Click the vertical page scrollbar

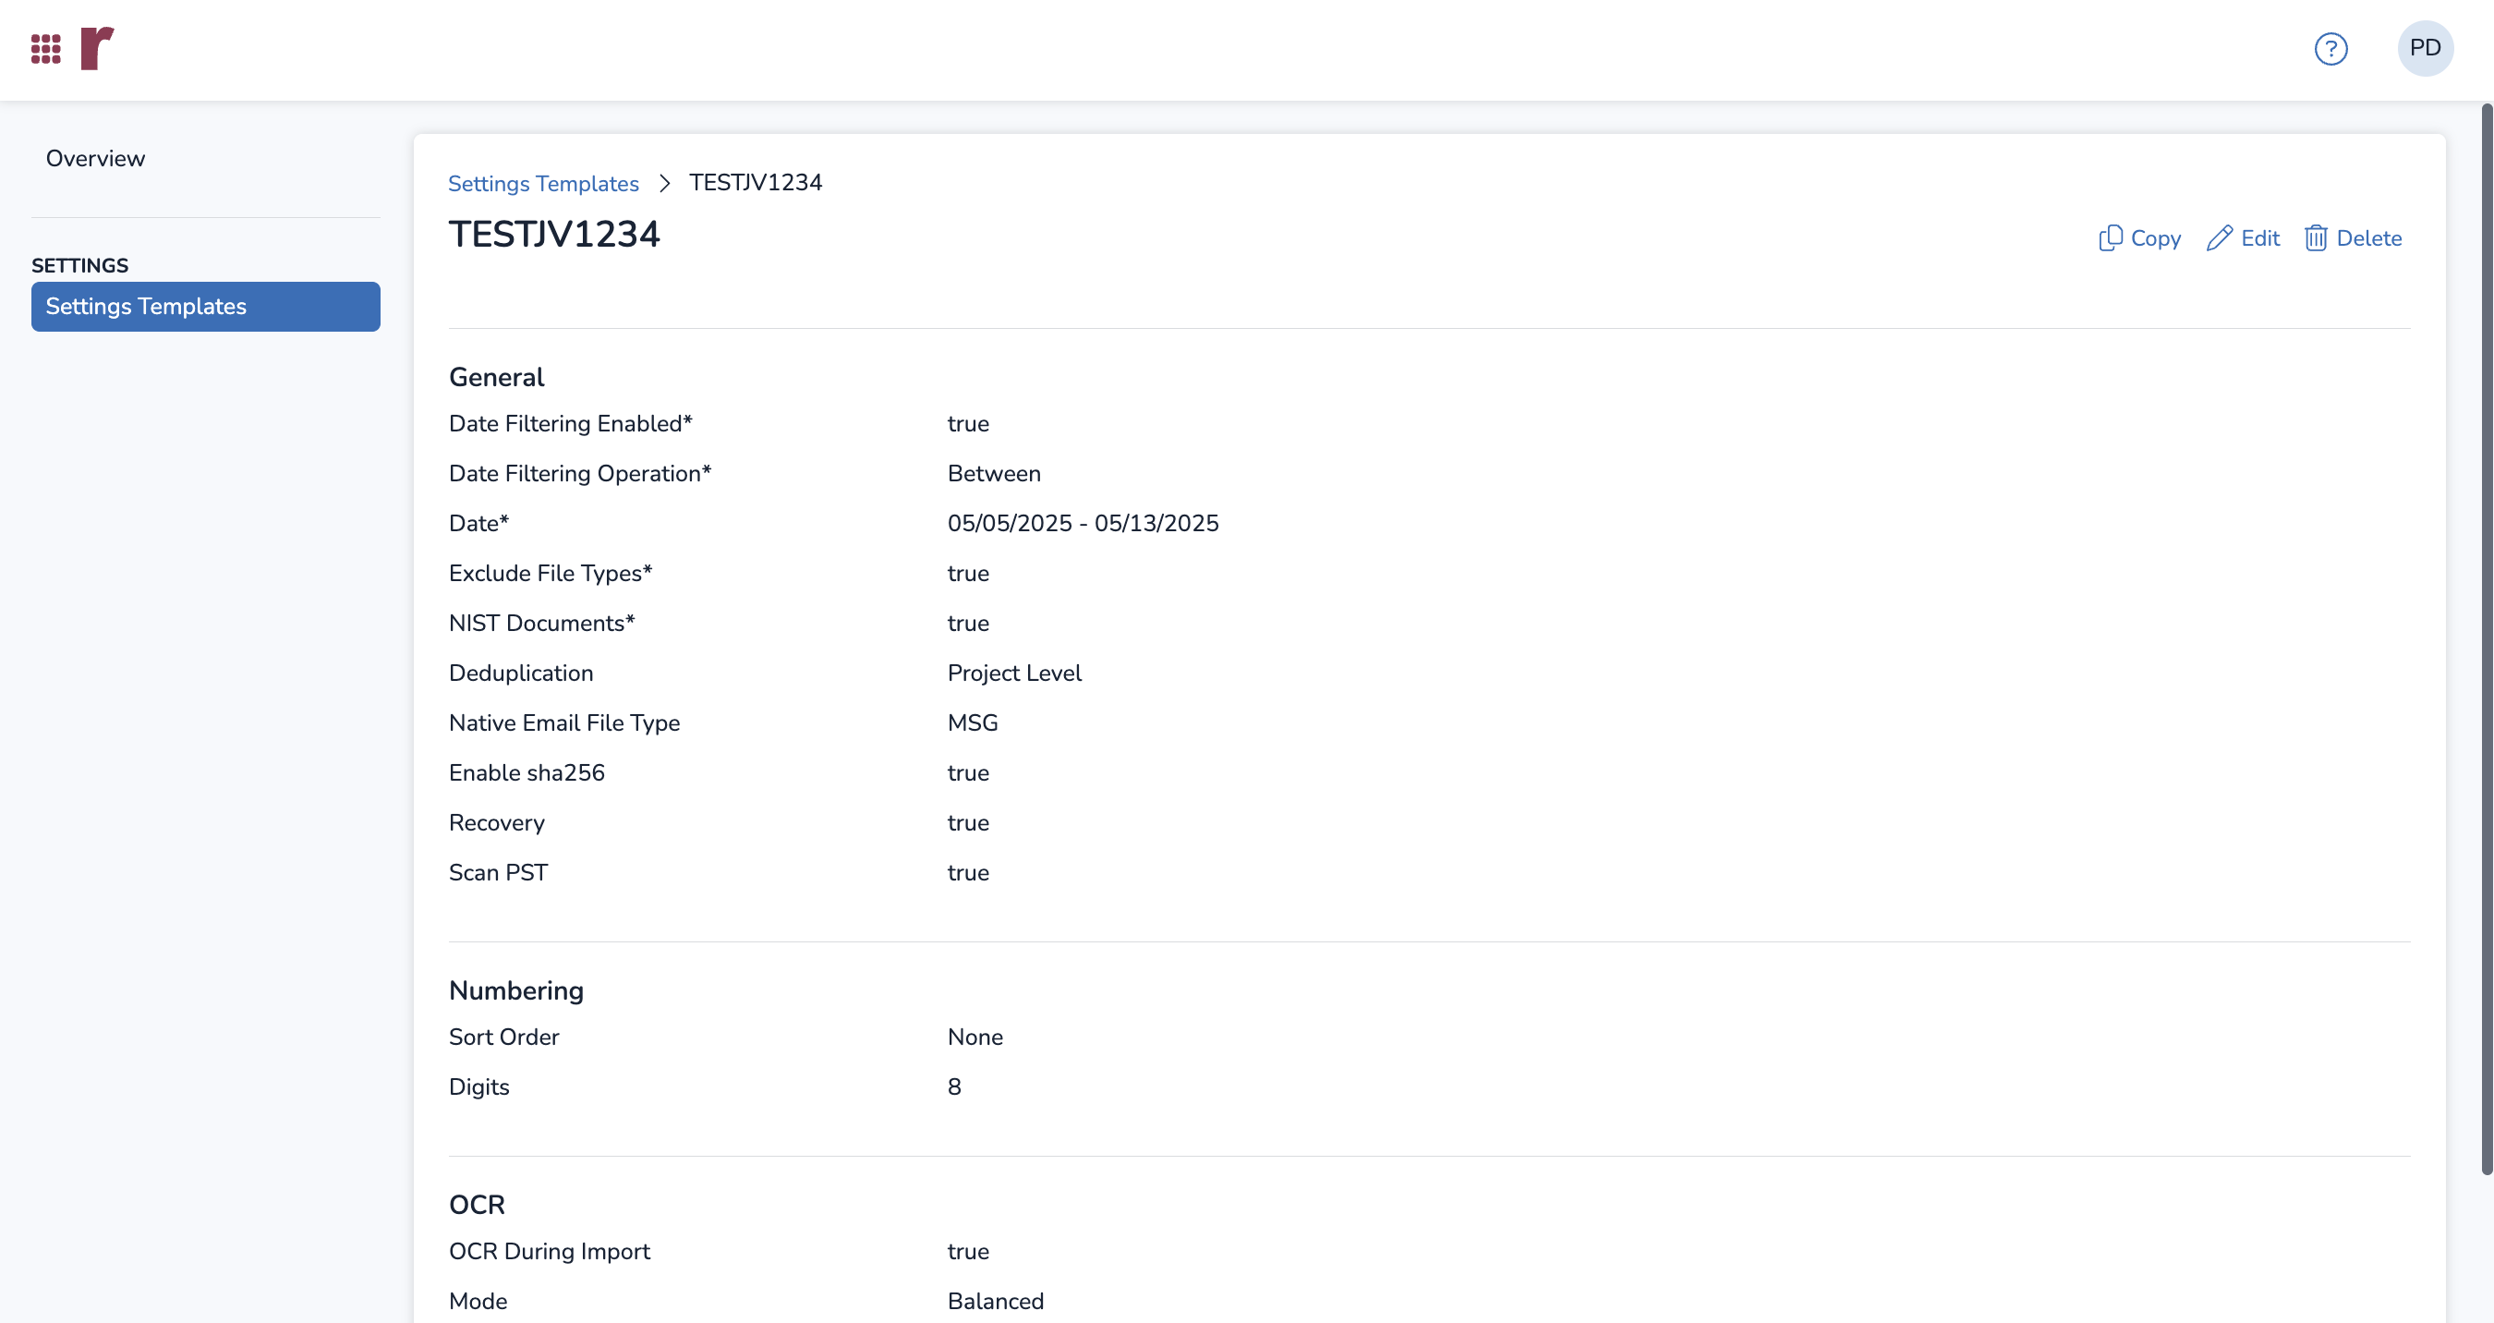click(2486, 639)
